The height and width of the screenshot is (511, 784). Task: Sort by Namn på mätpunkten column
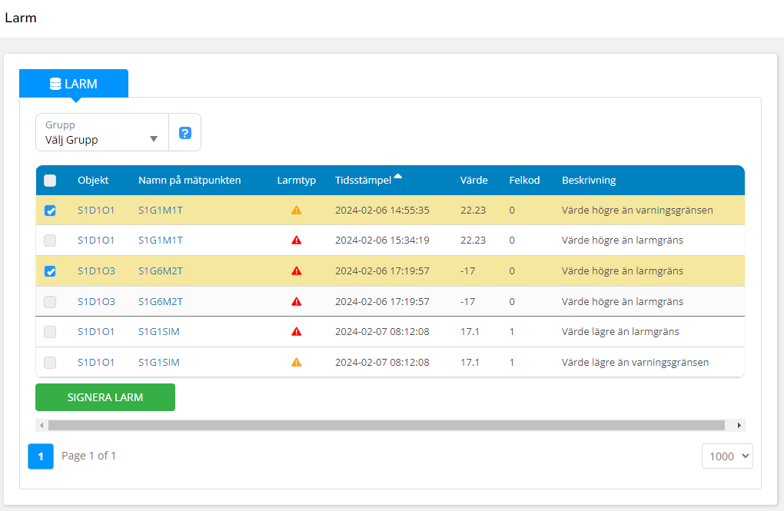point(189,181)
